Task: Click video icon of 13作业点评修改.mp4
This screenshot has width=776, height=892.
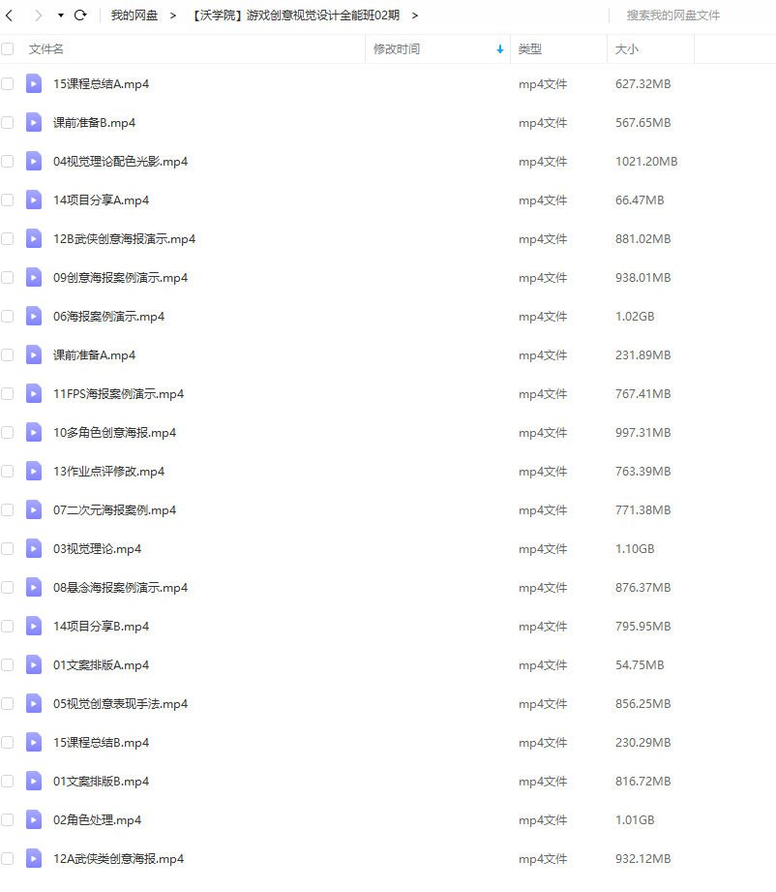Action: [x=34, y=471]
